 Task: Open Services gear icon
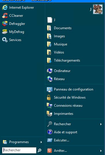pos(5,40)
